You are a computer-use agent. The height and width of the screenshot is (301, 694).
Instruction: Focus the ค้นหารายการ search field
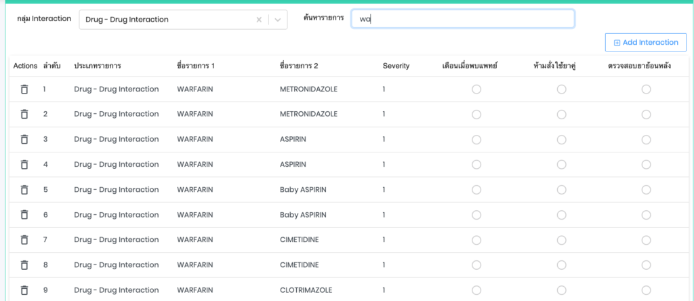pos(463,19)
